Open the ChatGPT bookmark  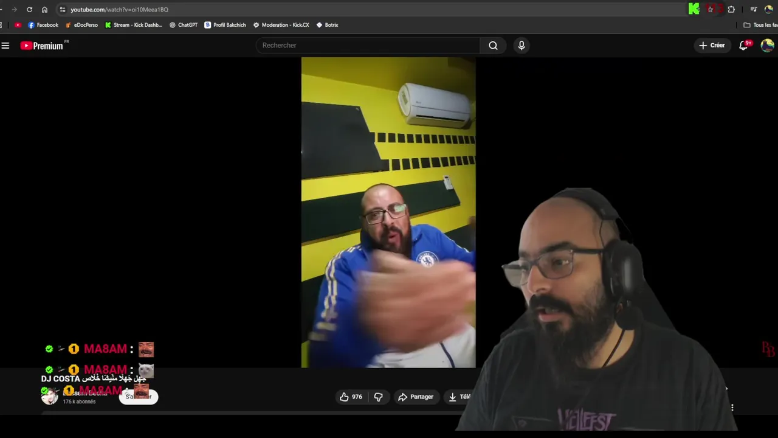point(184,25)
